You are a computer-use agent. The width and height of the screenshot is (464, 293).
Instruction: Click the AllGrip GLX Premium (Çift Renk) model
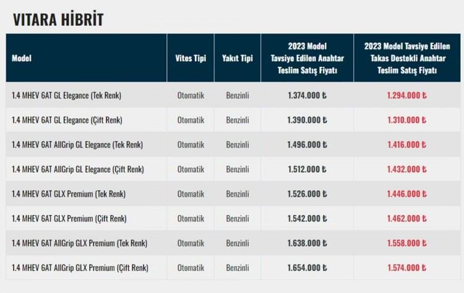[x=80, y=268]
